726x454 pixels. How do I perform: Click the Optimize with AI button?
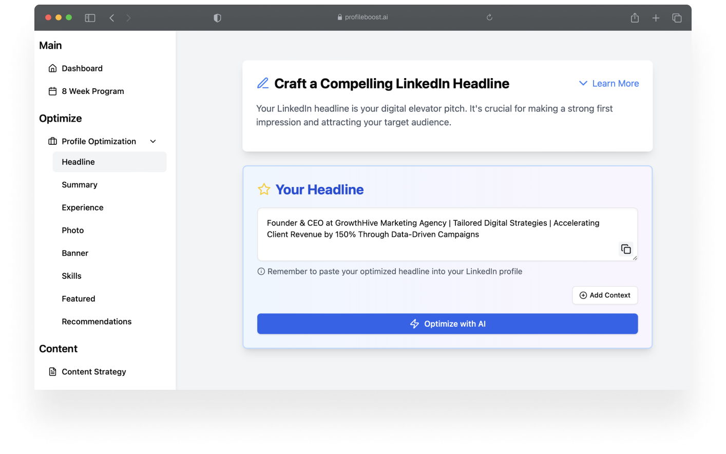(447, 324)
